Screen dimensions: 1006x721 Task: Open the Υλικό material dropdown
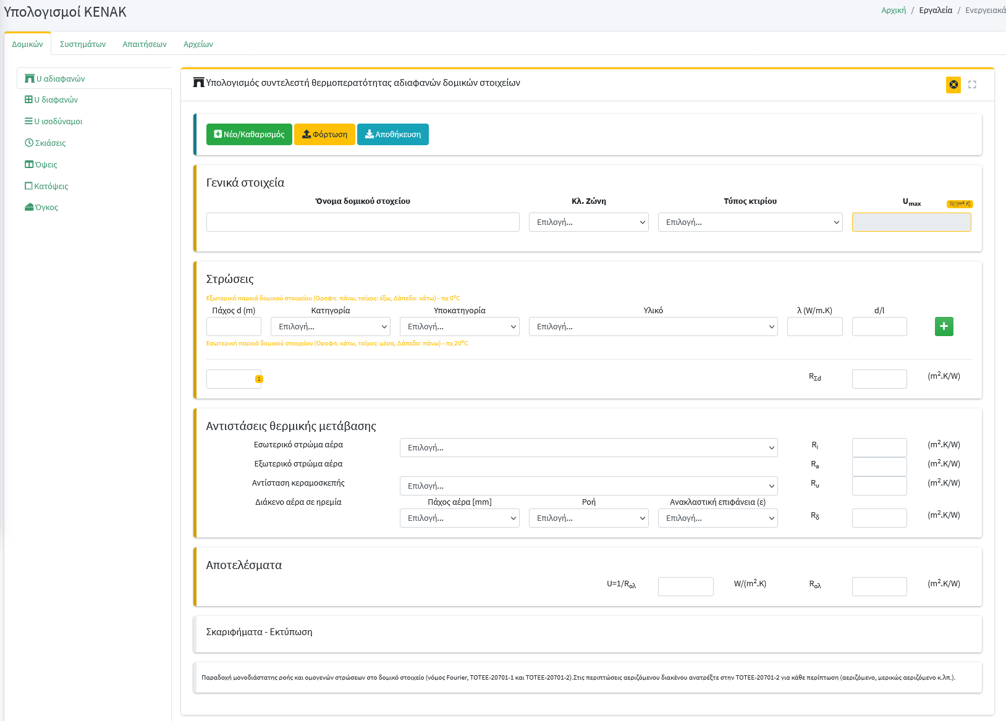(x=653, y=327)
